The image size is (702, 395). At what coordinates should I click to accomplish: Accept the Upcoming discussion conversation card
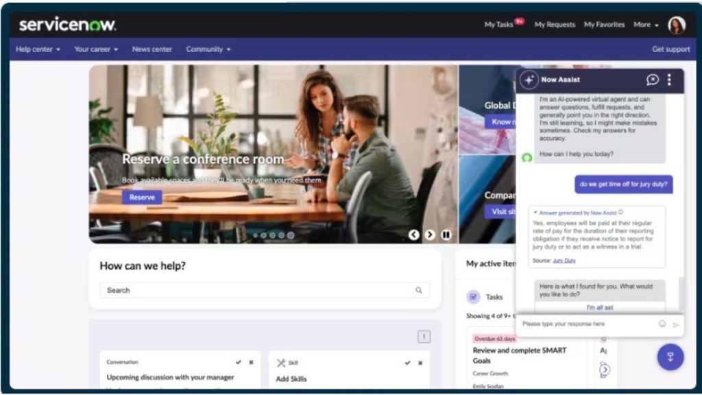238,362
